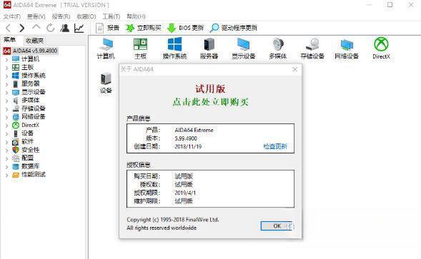Click 立即购买 buy now toolbar button
This screenshot has width=421, height=259.
pos(144,28)
